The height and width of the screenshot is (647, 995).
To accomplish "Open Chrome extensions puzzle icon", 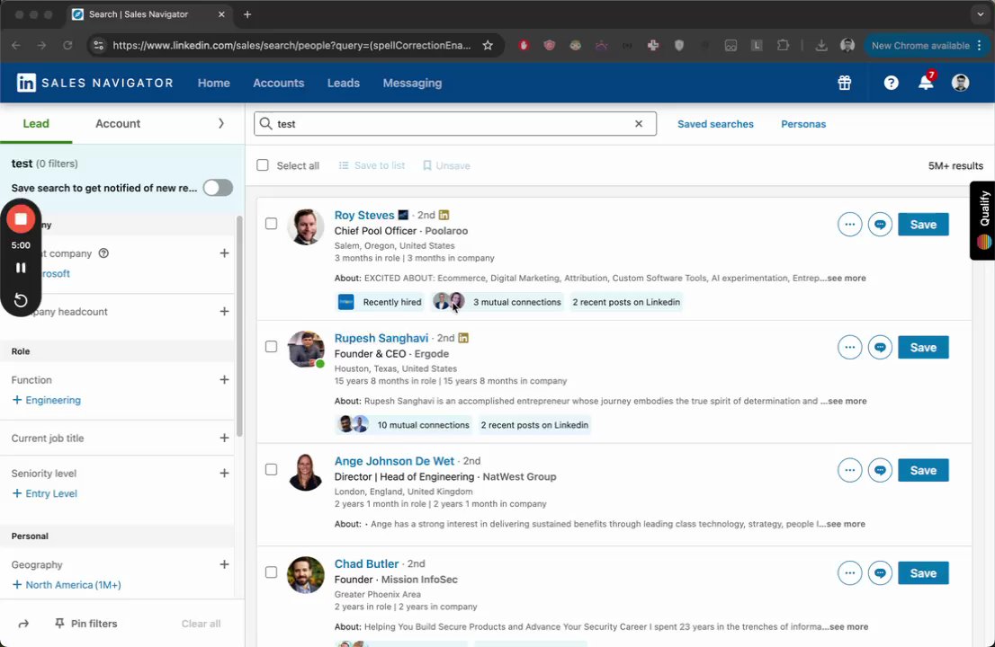I will (x=783, y=45).
